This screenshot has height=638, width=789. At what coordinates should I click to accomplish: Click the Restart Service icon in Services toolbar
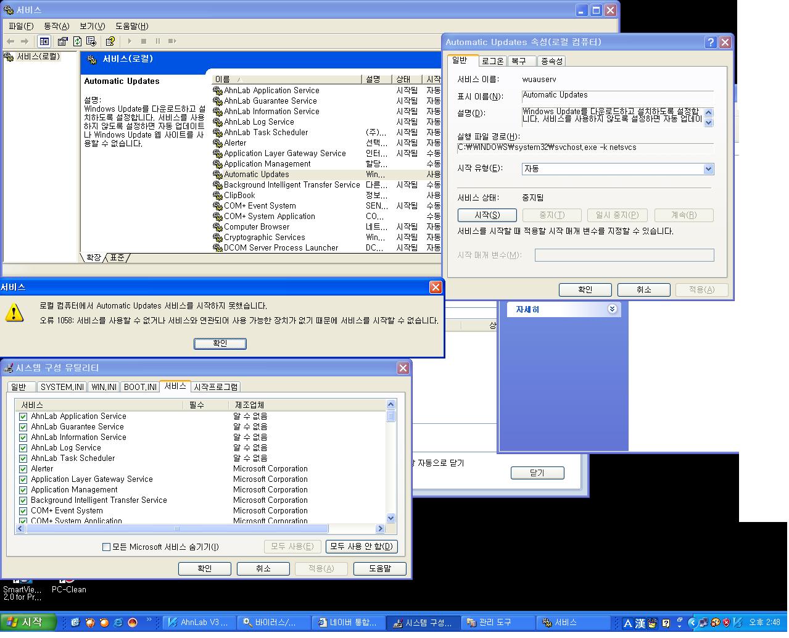pyautogui.click(x=172, y=41)
